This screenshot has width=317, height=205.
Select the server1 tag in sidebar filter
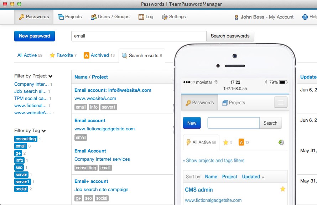[22, 182]
